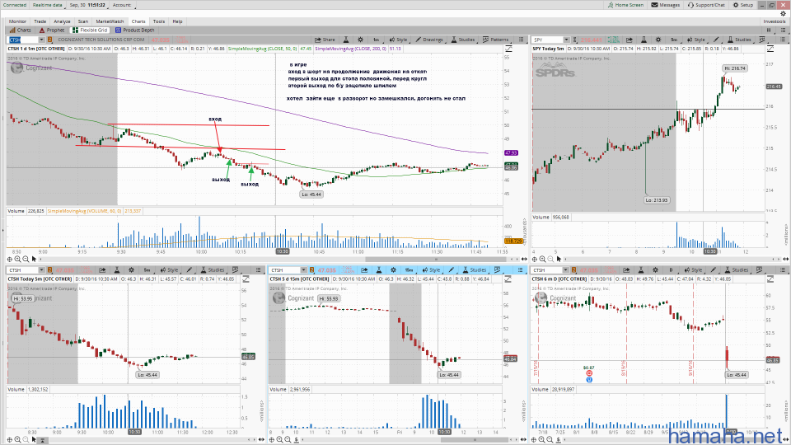
Task: Click share icon on CTSH 15m chart toolbar
Action: click(x=364, y=270)
